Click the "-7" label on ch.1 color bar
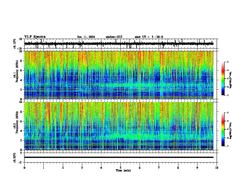The image size is (244, 188). click(227, 95)
